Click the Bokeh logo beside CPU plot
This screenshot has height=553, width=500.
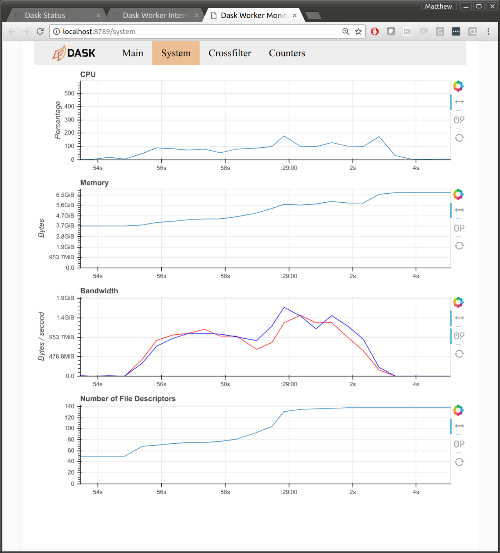458,86
